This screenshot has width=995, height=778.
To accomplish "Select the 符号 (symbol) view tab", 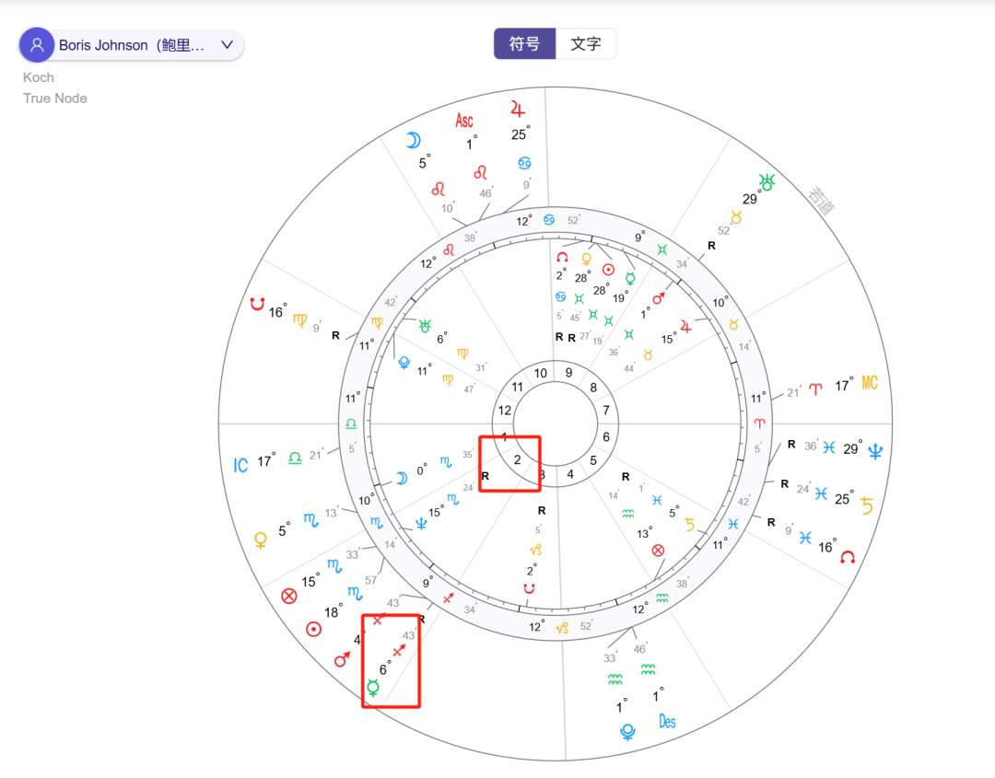I will coord(524,42).
